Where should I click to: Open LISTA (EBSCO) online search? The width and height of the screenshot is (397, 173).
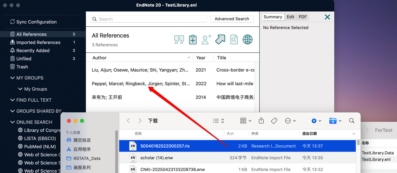[37, 138]
